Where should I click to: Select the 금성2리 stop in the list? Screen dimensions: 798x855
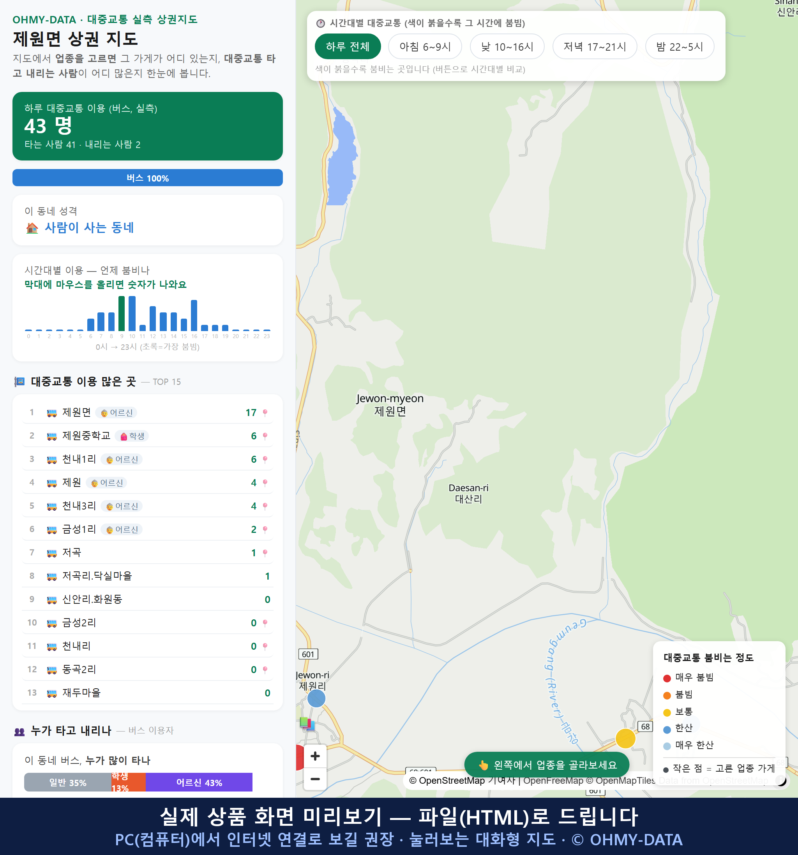(x=148, y=622)
